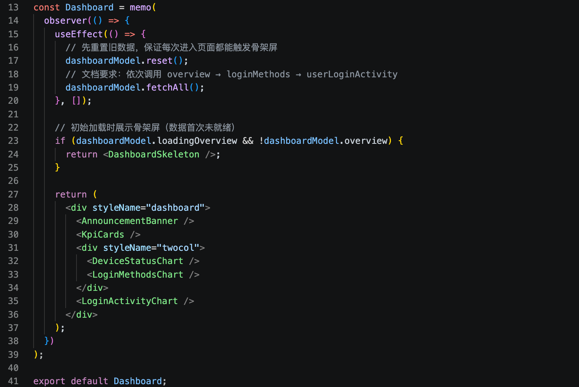Click 'const' keyword on line 13

tap(47, 7)
